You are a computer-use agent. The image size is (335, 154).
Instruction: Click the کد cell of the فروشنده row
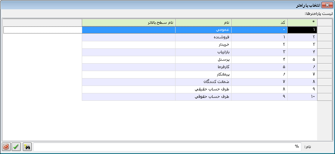coord(259,37)
